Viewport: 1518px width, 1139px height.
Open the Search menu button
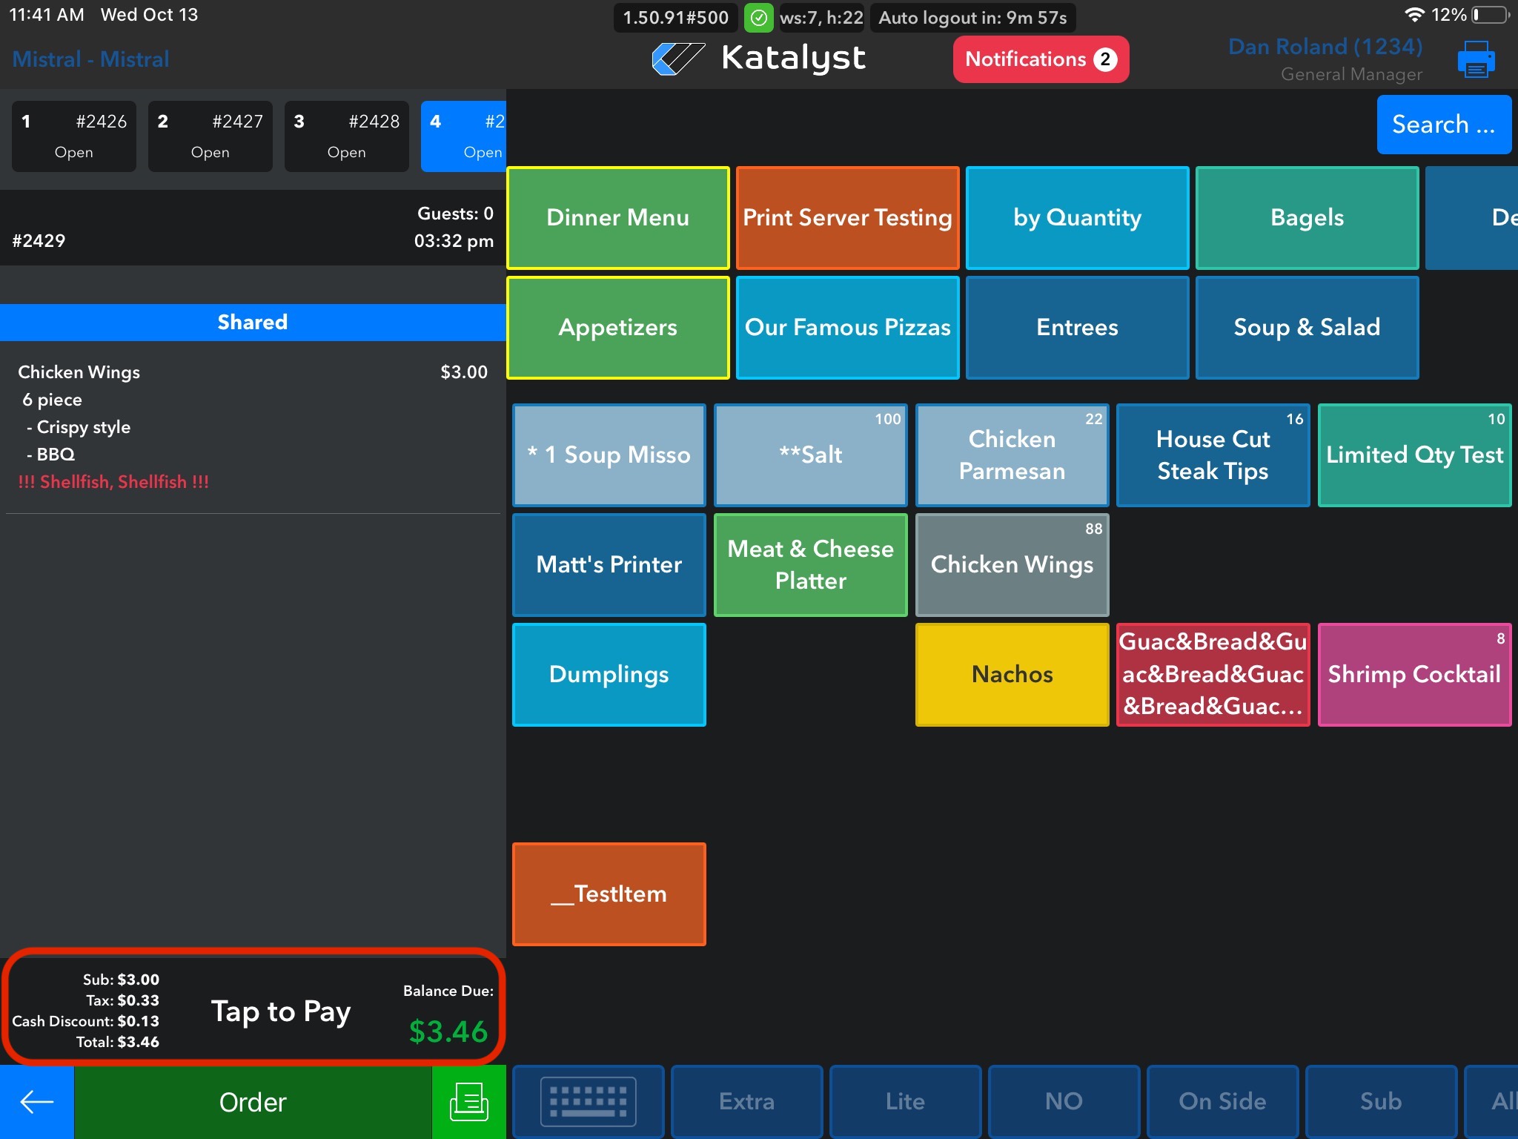coord(1443,125)
